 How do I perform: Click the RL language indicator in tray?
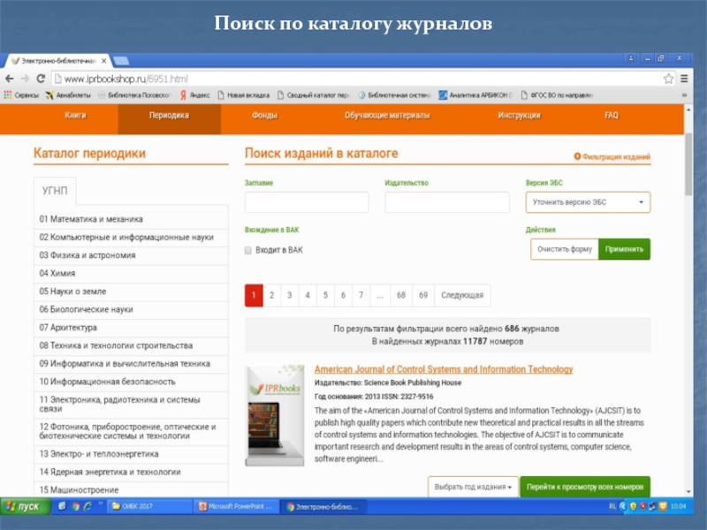tap(612, 506)
